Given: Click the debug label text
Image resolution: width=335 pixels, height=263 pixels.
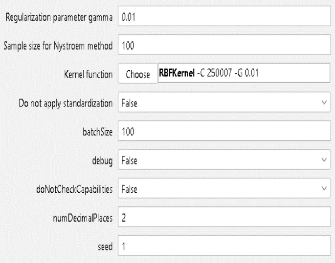Looking at the screenshot, I should click(x=105, y=160).
